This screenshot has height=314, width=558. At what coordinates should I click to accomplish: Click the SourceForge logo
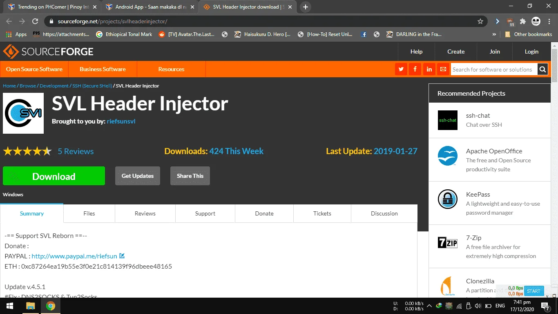tap(48, 52)
